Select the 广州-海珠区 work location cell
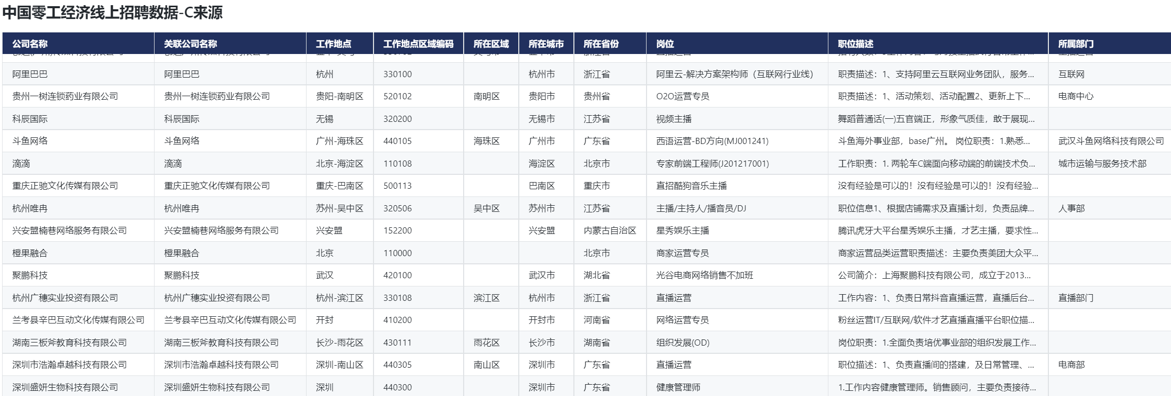The width and height of the screenshot is (1171, 396). 340,141
